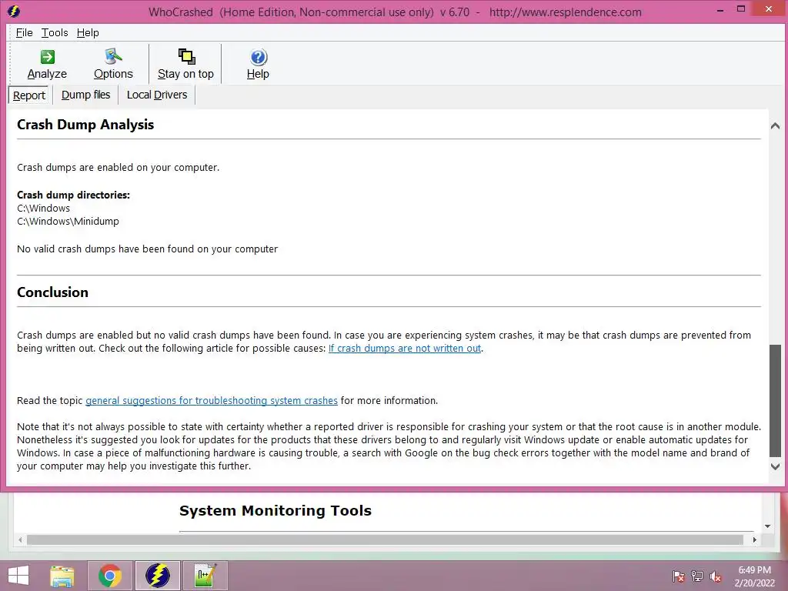Click background window scroll left arrow
The image size is (788, 591).
pos(20,539)
